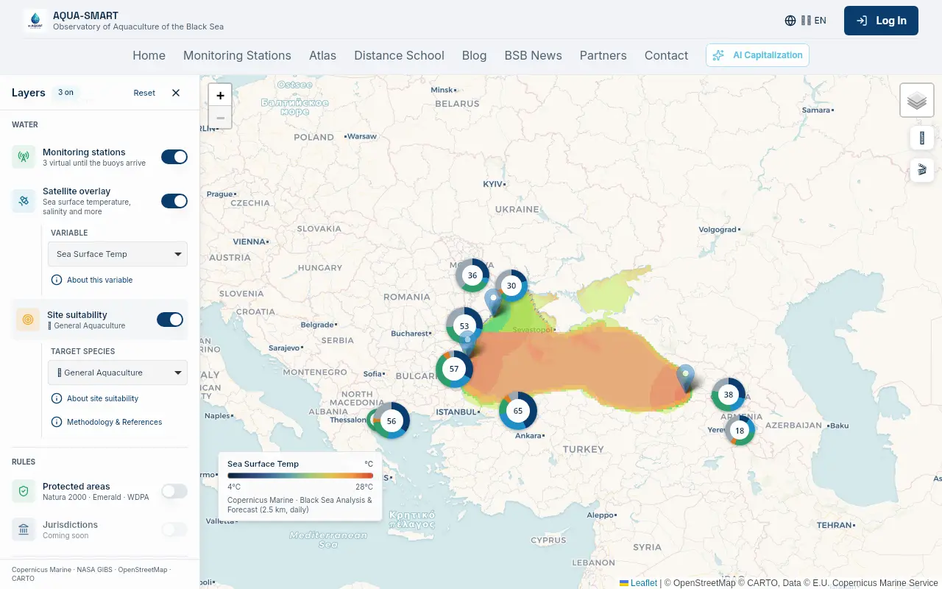This screenshot has width=942, height=589.
Task: Zoom in the map
Action: tap(220, 95)
